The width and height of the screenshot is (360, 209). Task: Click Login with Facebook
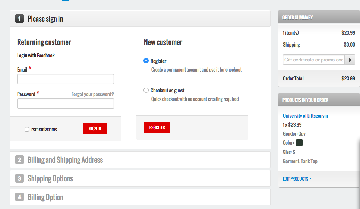pyautogui.click(x=36, y=56)
